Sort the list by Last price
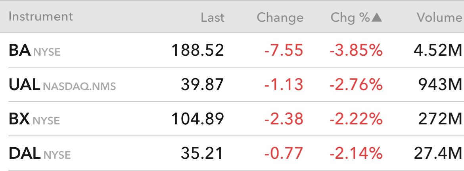 coord(212,18)
